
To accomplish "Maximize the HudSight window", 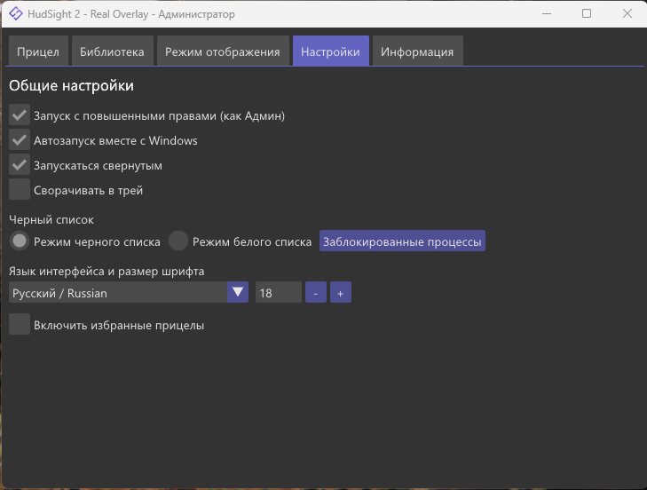I will [587, 14].
